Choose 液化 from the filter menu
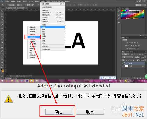 coord(53,17)
